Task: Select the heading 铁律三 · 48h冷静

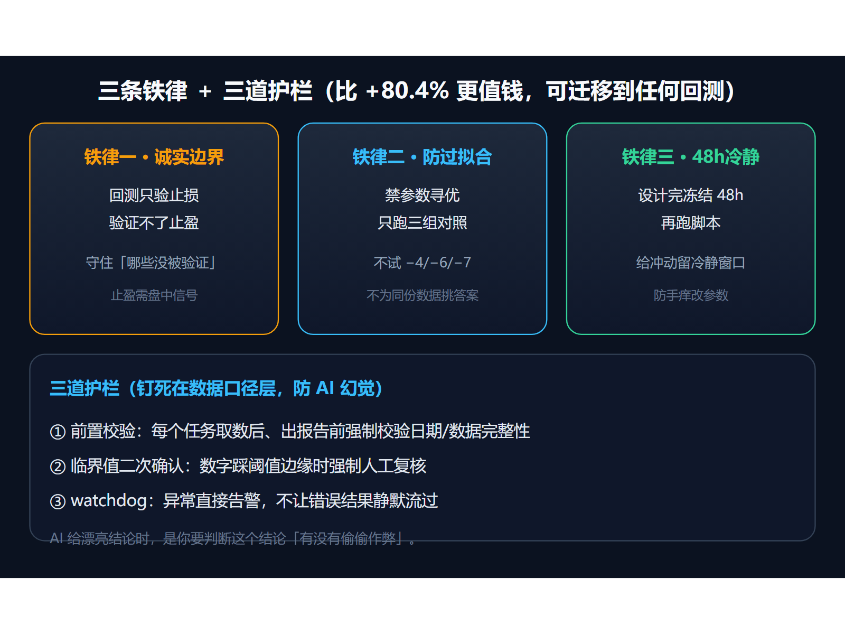Action: tap(690, 157)
